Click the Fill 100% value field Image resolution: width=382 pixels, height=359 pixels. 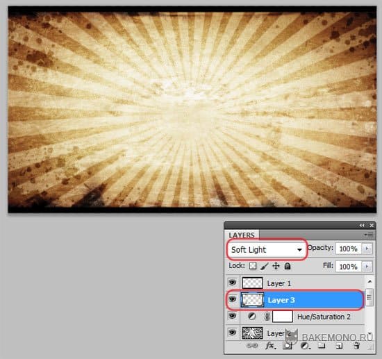[349, 267]
